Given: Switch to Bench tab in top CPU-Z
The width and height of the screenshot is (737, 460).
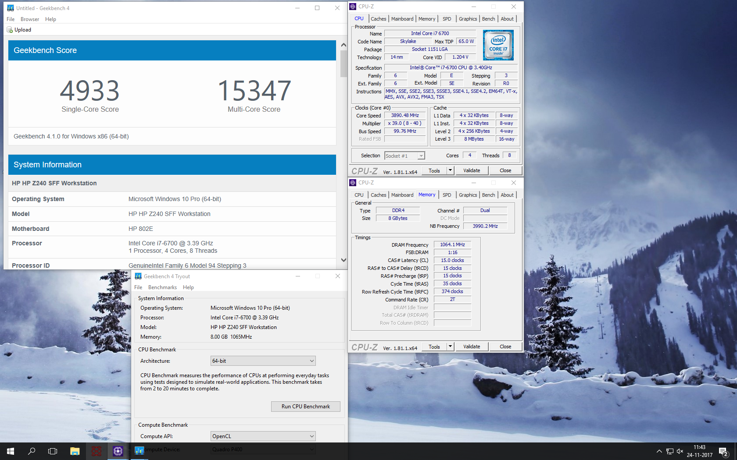Looking at the screenshot, I should pos(488,19).
